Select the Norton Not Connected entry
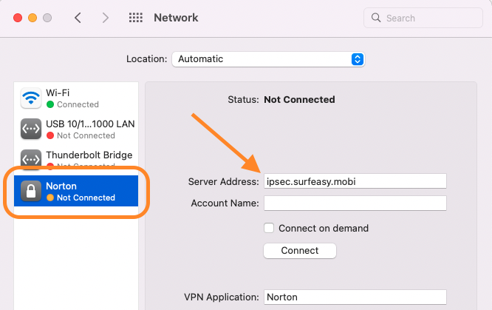 (x=81, y=192)
